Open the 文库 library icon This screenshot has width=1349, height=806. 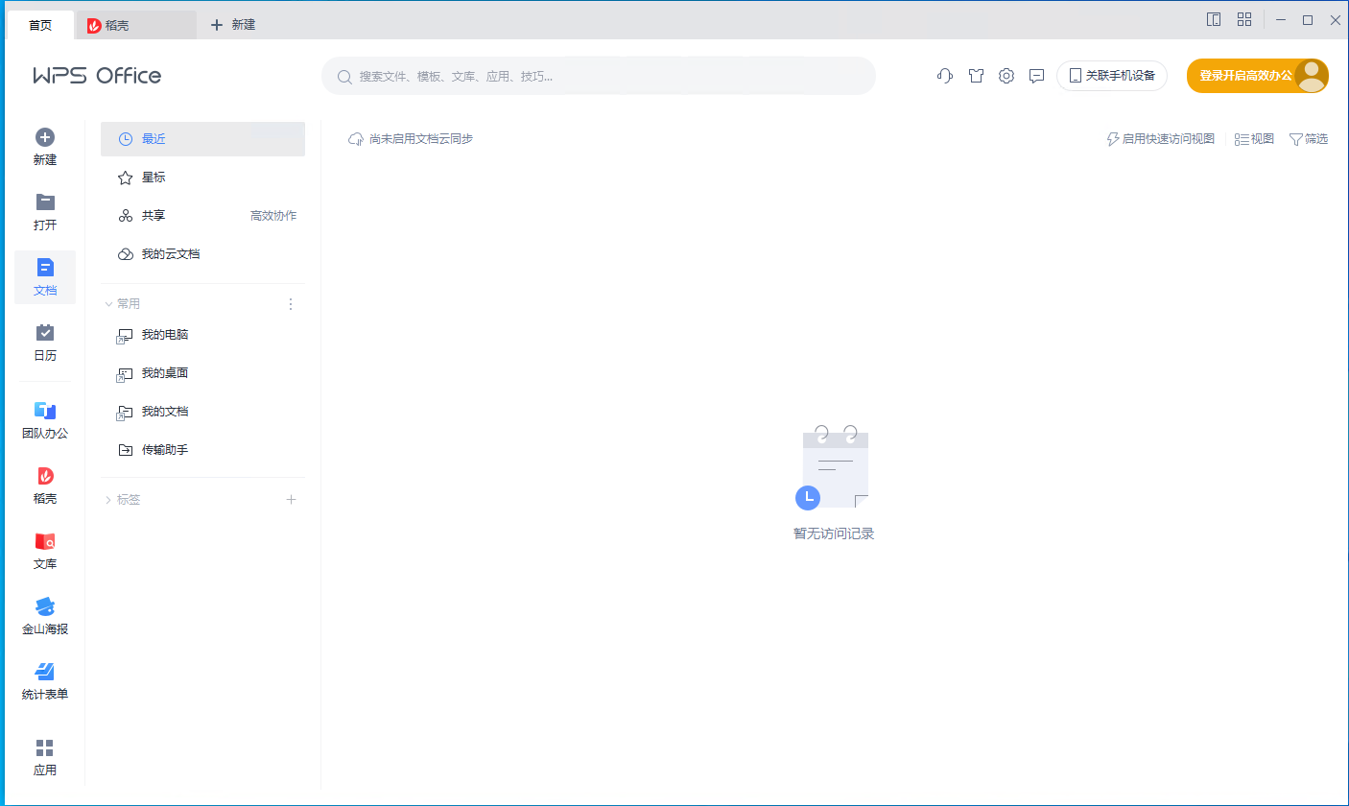(45, 541)
